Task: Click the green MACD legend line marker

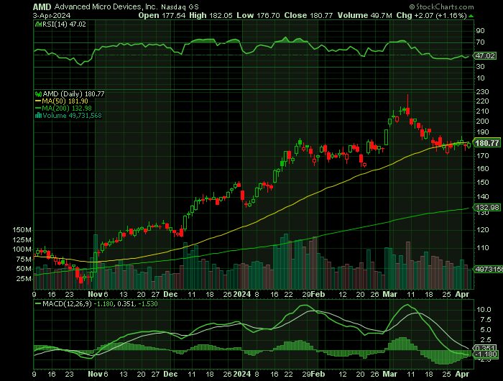Action: pyautogui.click(x=38, y=303)
